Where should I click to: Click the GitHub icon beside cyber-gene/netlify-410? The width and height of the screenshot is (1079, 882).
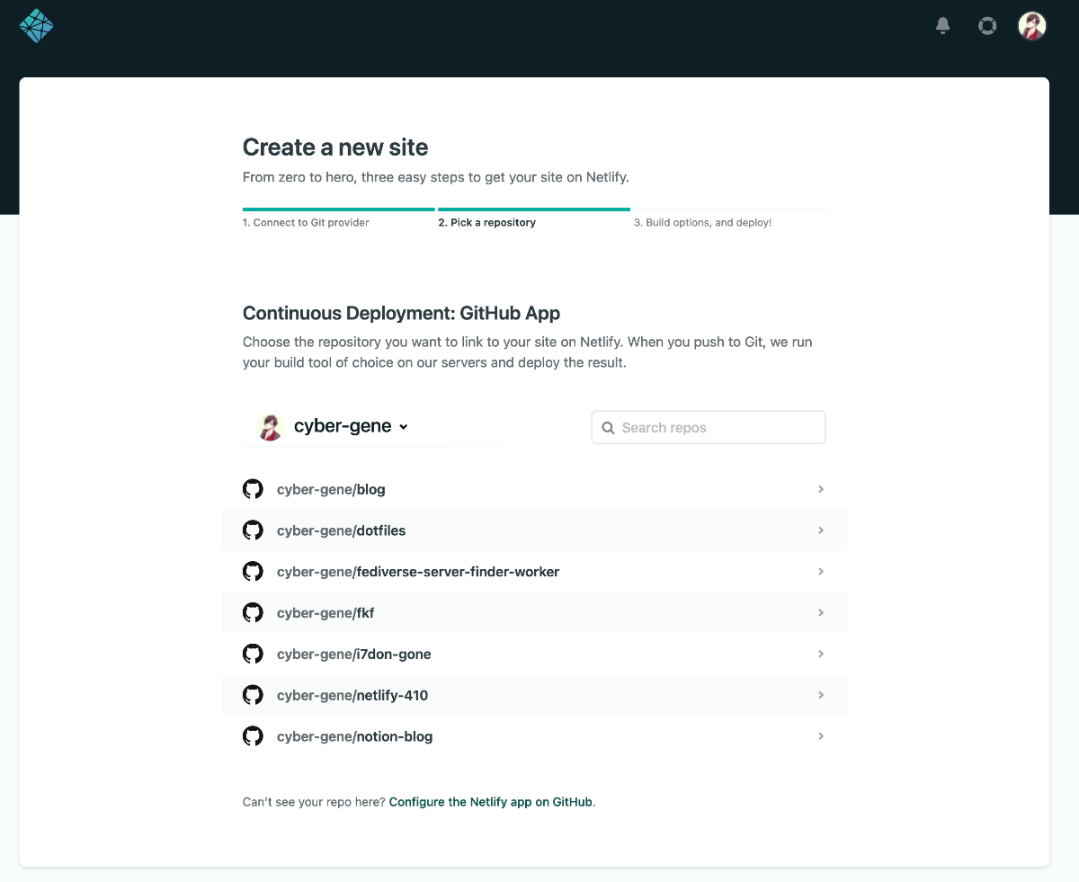point(253,694)
